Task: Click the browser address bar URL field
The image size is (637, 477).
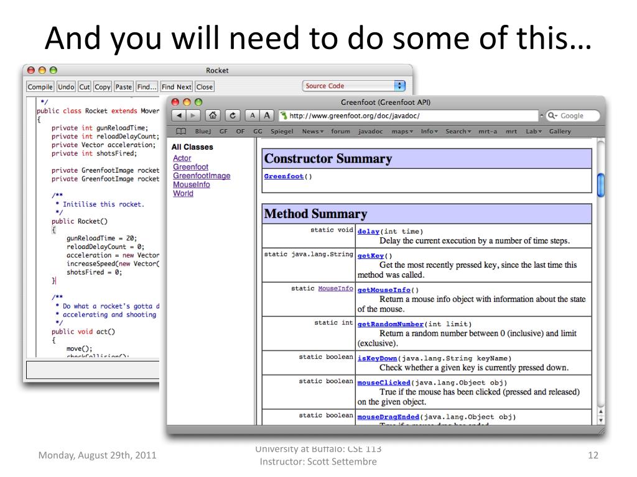Action: click(408, 116)
